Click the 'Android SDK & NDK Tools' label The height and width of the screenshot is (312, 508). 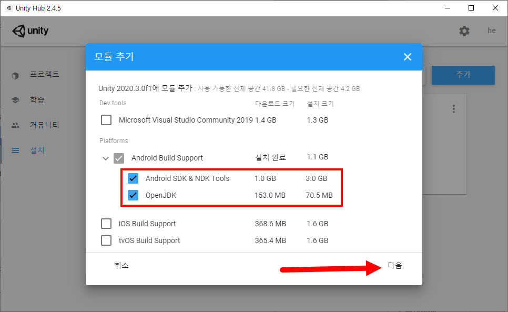pyautogui.click(x=187, y=178)
